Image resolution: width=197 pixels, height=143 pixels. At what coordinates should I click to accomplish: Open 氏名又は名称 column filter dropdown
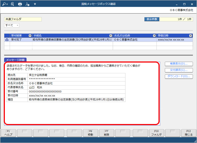[154, 36]
